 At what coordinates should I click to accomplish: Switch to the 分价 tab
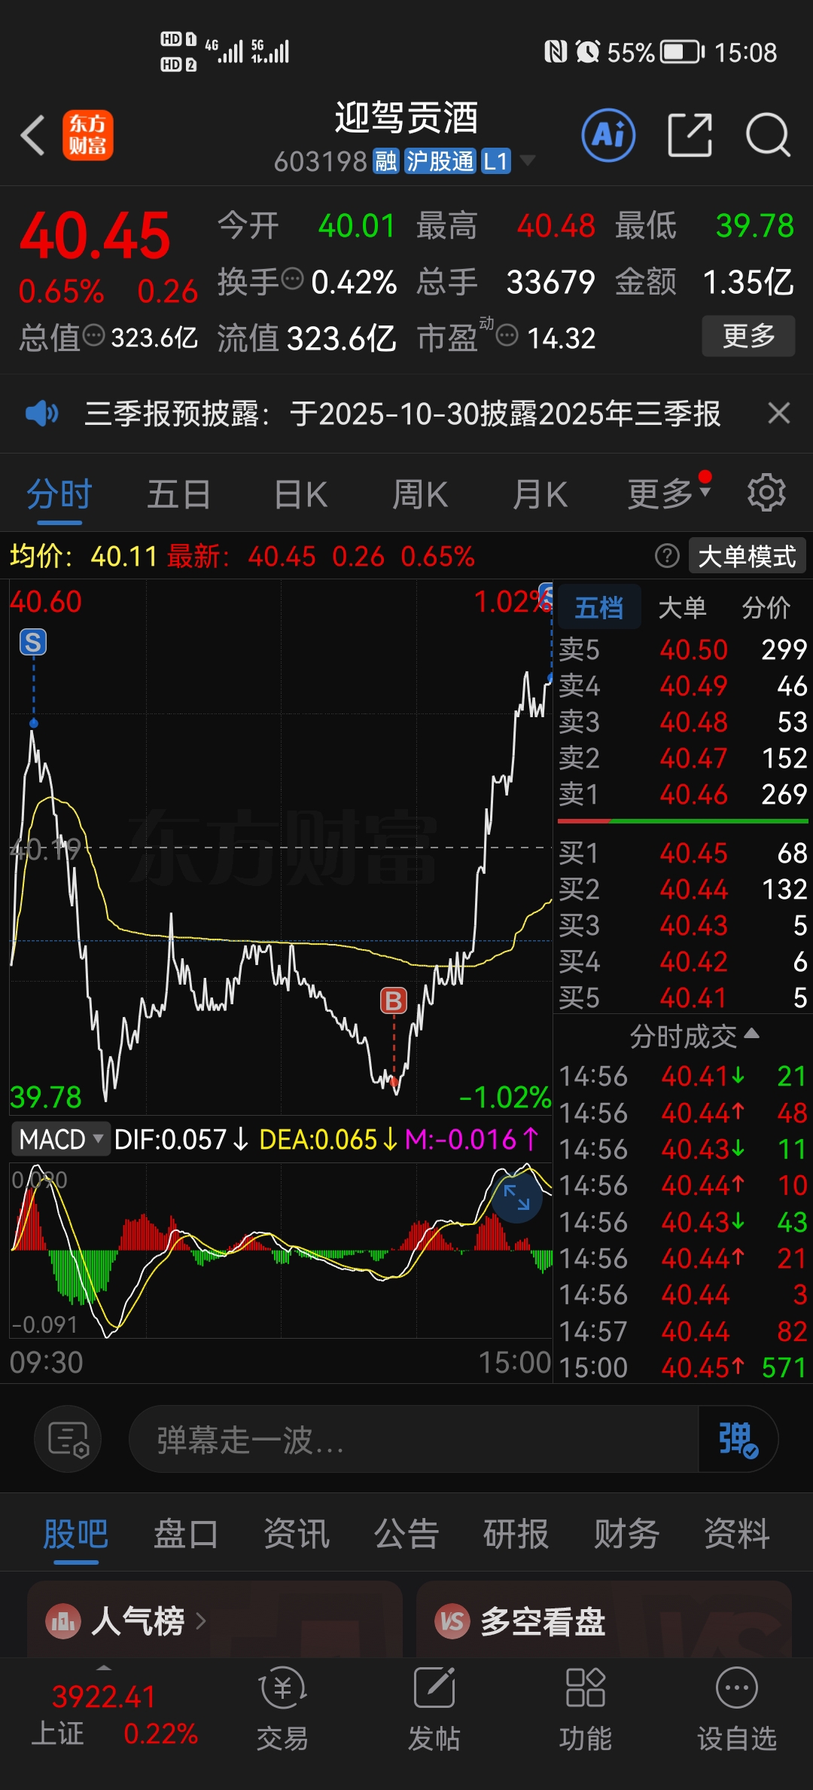766,607
